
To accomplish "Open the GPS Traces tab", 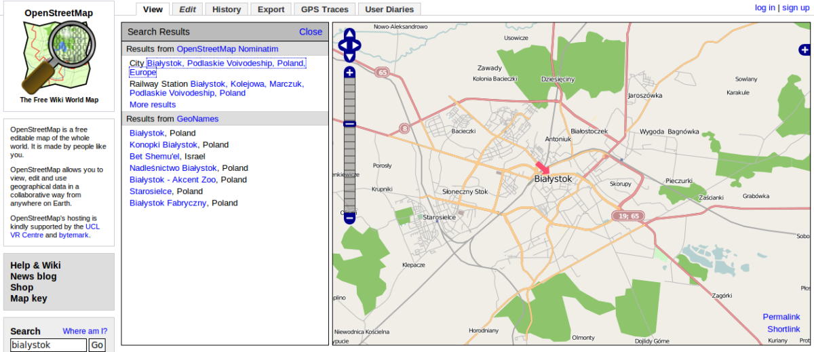I will 325,9.
